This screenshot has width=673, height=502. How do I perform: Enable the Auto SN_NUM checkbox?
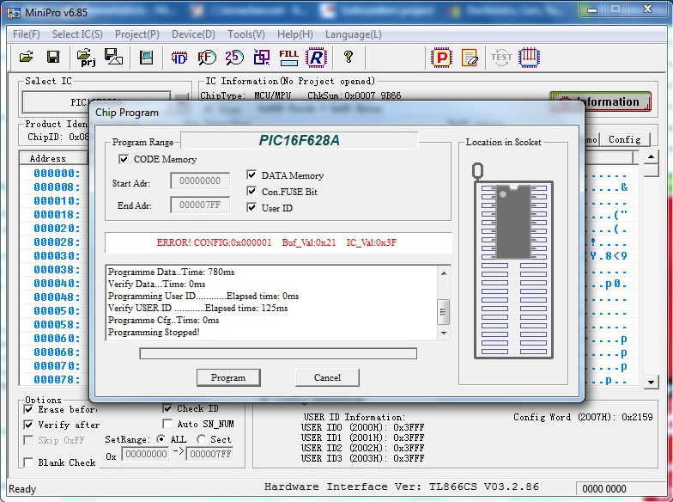click(168, 424)
